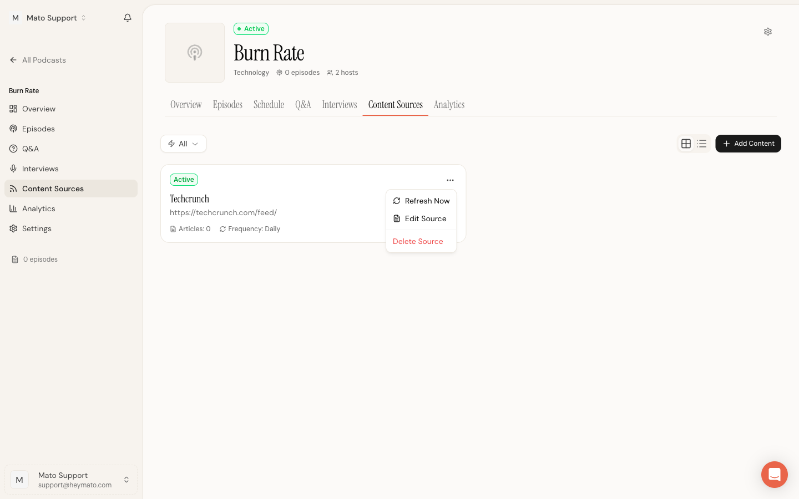
Task: Click the Add Content button
Action: point(748,144)
